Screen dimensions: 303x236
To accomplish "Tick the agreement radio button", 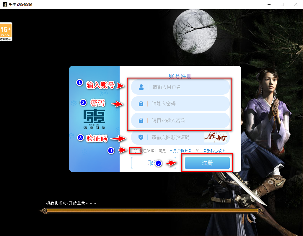I will (x=136, y=151).
